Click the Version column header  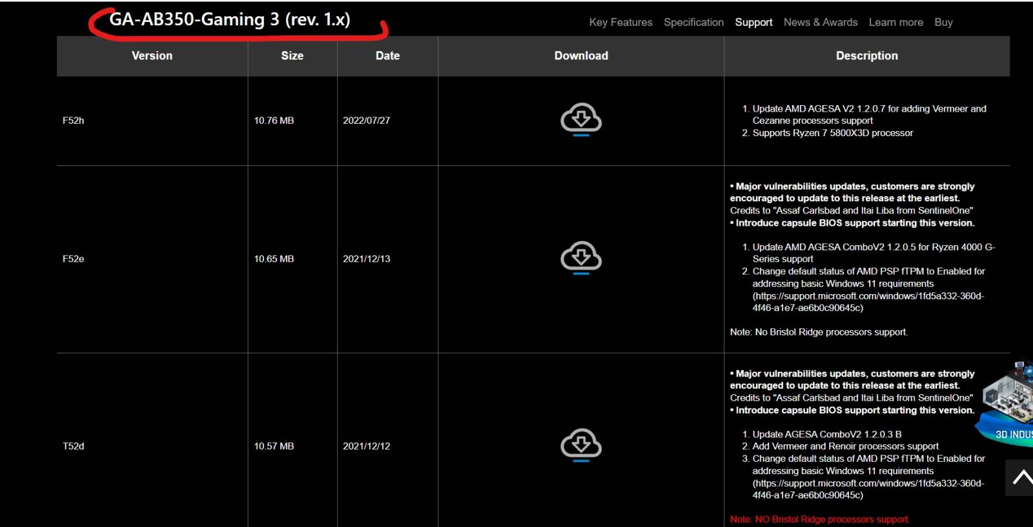coord(152,55)
